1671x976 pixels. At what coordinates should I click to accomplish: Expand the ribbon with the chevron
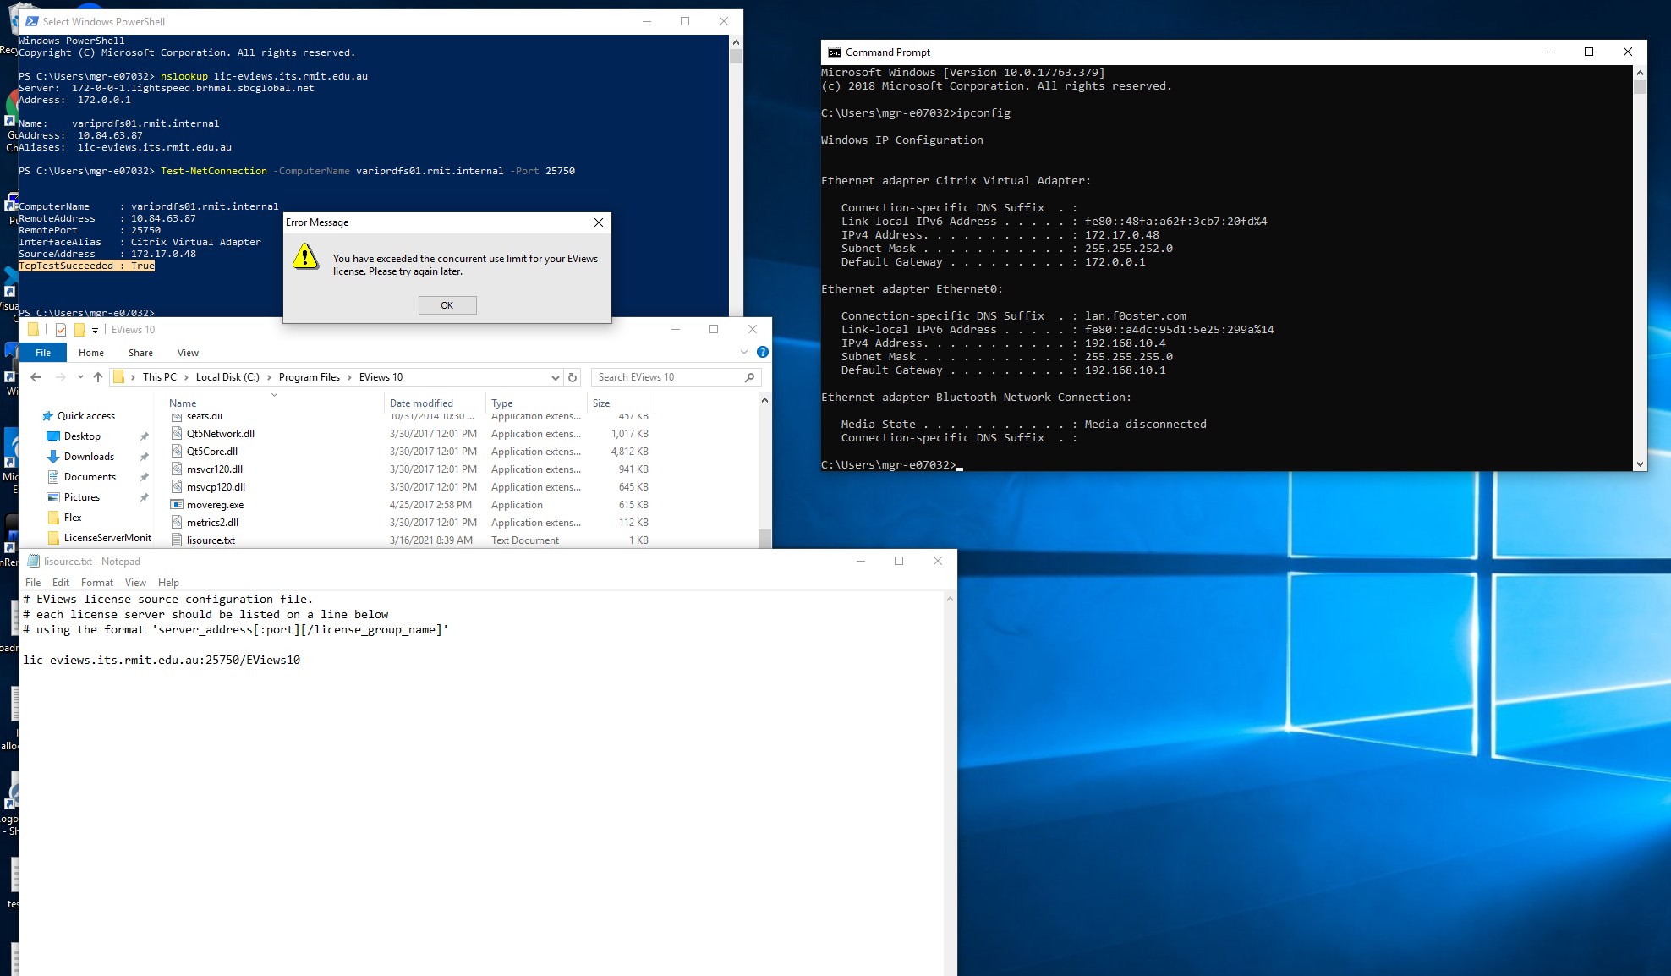click(x=744, y=352)
